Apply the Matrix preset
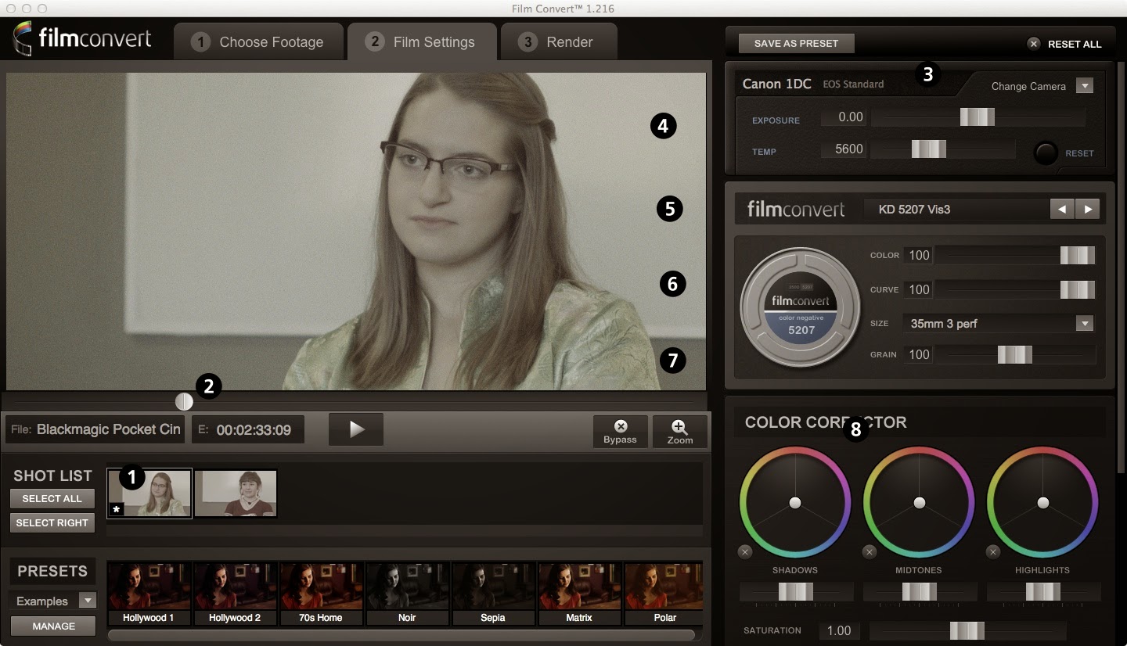Screen dimensions: 1127x646 [x=579, y=594]
